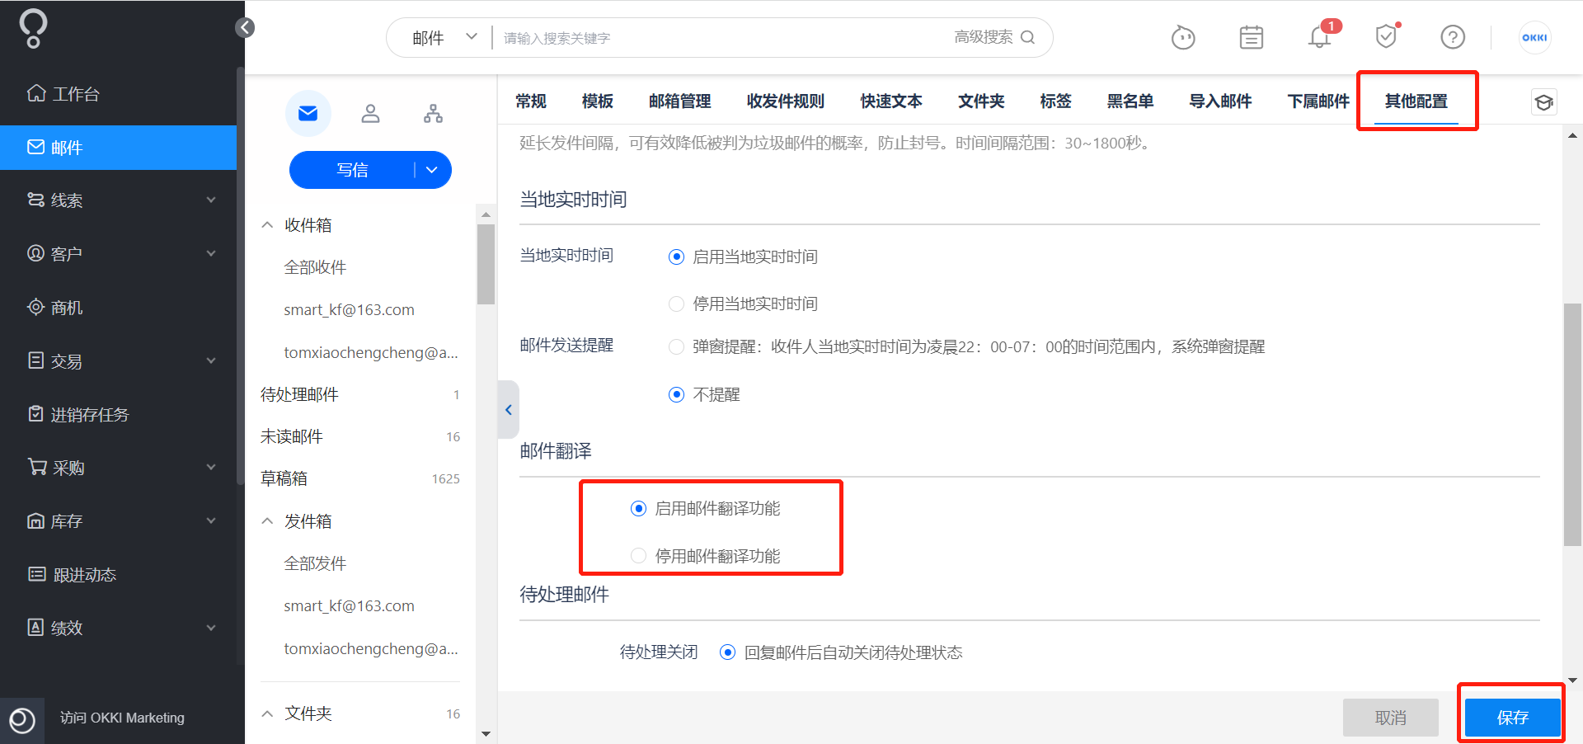Select 不提醒 radio button
The width and height of the screenshot is (1583, 744).
[x=676, y=394]
